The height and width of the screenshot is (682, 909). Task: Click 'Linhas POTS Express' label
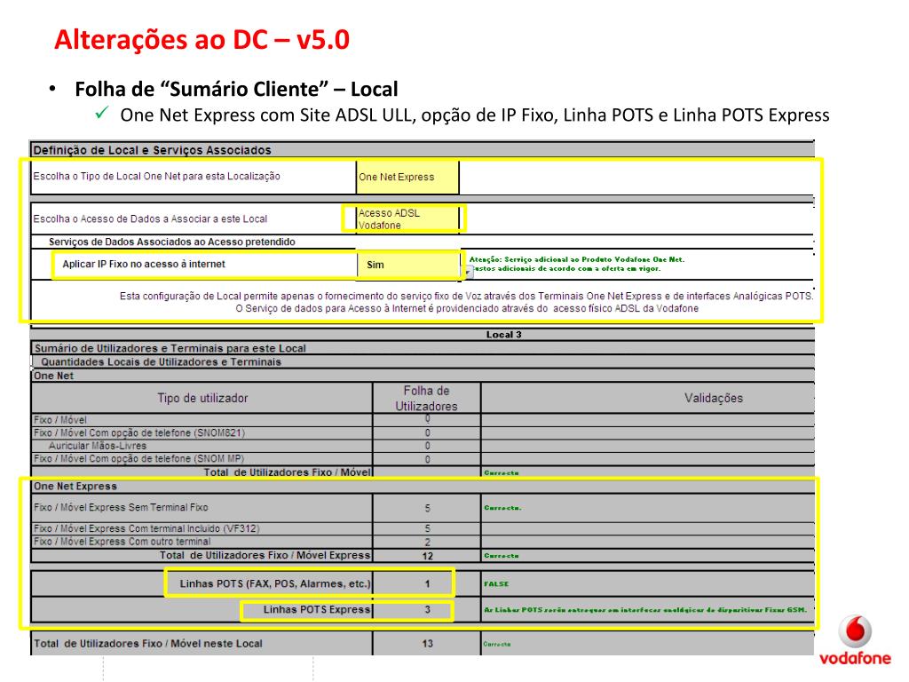pyautogui.click(x=317, y=610)
